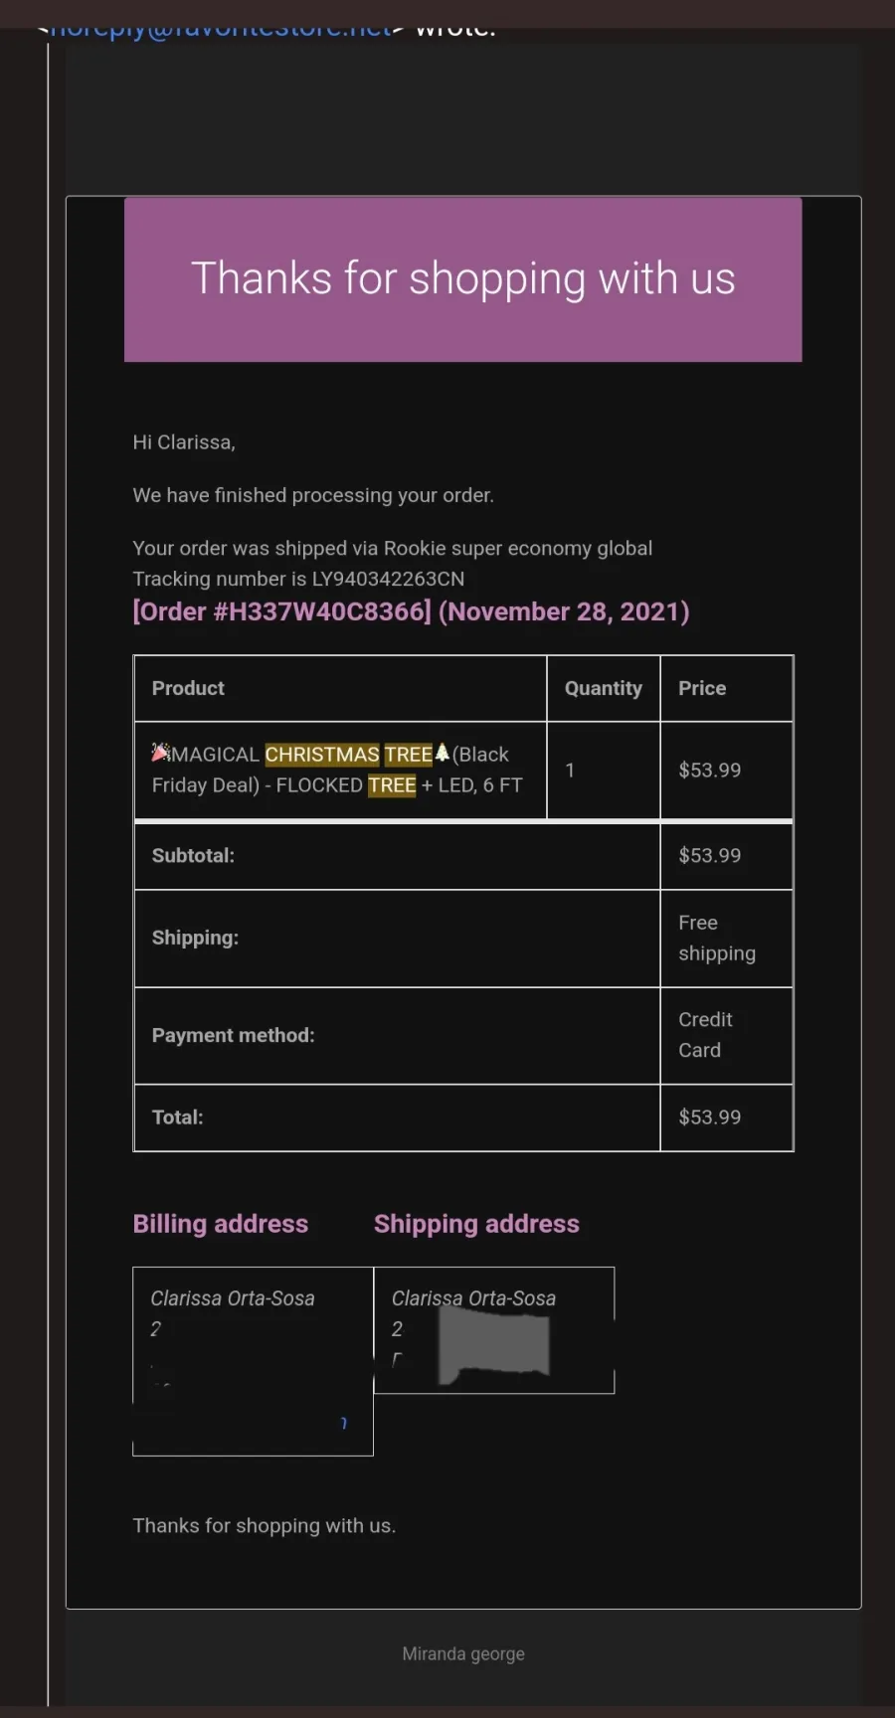Click the Thanks for shopping banner
The image size is (895, 1718).
[x=462, y=279]
